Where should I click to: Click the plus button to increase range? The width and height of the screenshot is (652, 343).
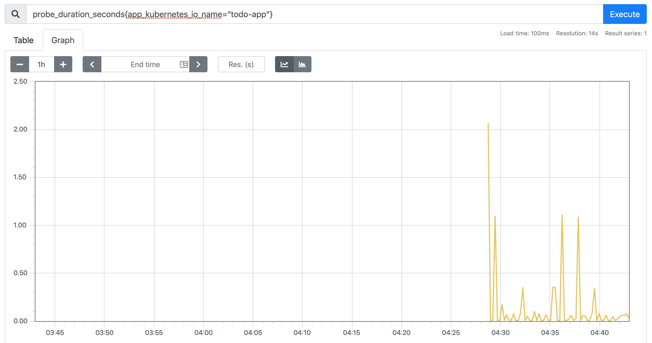point(62,65)
